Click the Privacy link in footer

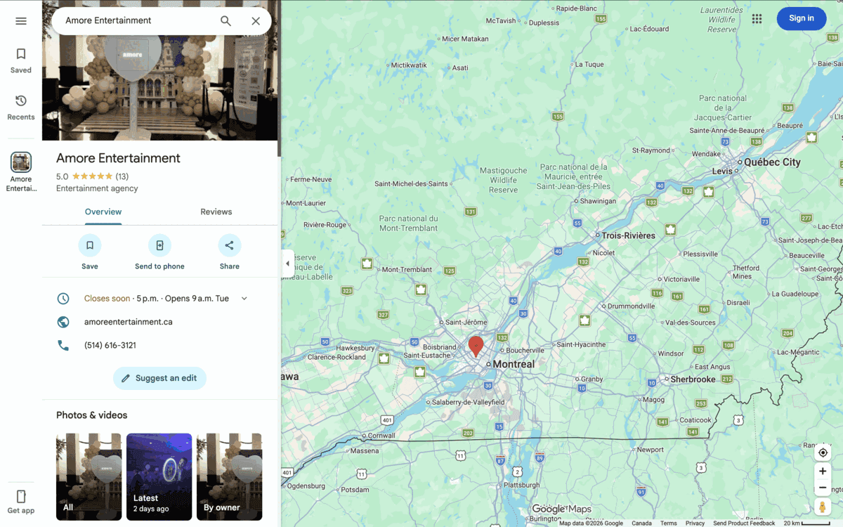pos(695,523)
